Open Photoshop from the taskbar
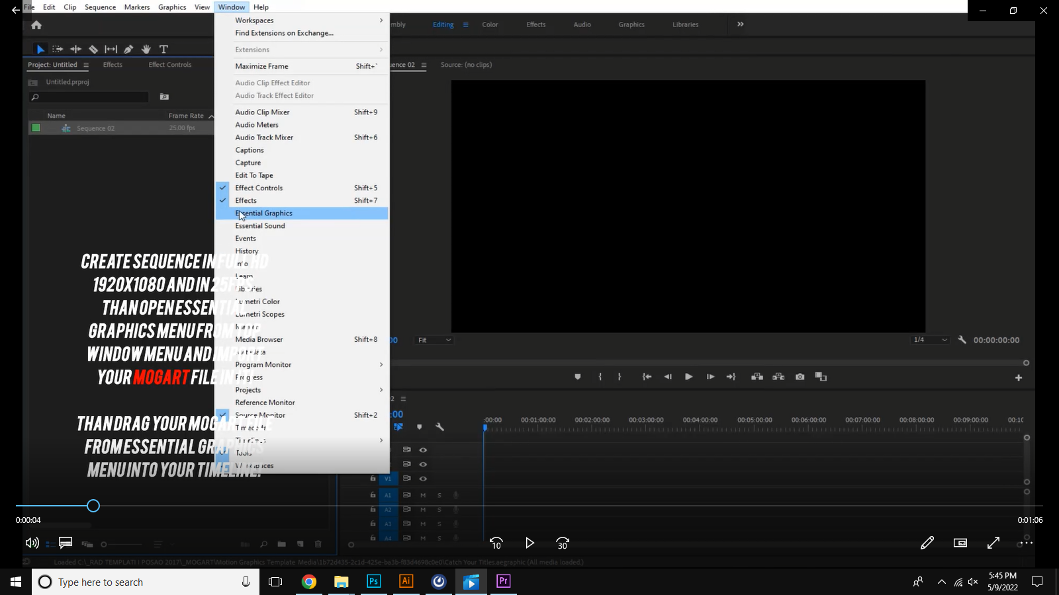The height and width of the screenshot is (595, 1059). point(373,581)
